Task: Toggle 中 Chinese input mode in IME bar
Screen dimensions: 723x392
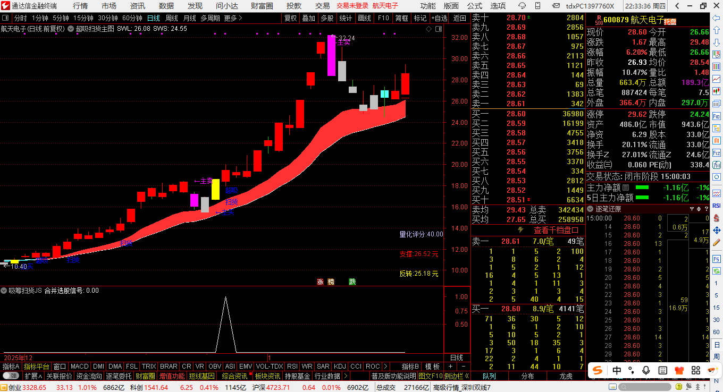Action: [617, 370]
